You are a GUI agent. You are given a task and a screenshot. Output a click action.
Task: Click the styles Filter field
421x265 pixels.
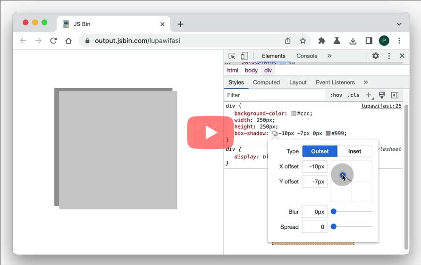(275, 95)
